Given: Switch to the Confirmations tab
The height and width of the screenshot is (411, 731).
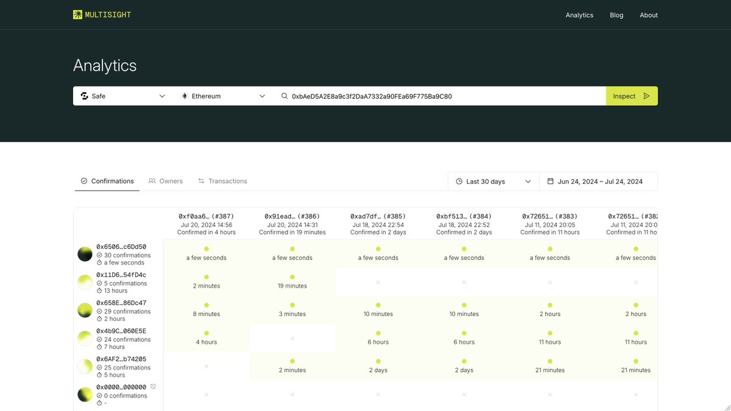Looking at the screenshot, I should [107, 181].
